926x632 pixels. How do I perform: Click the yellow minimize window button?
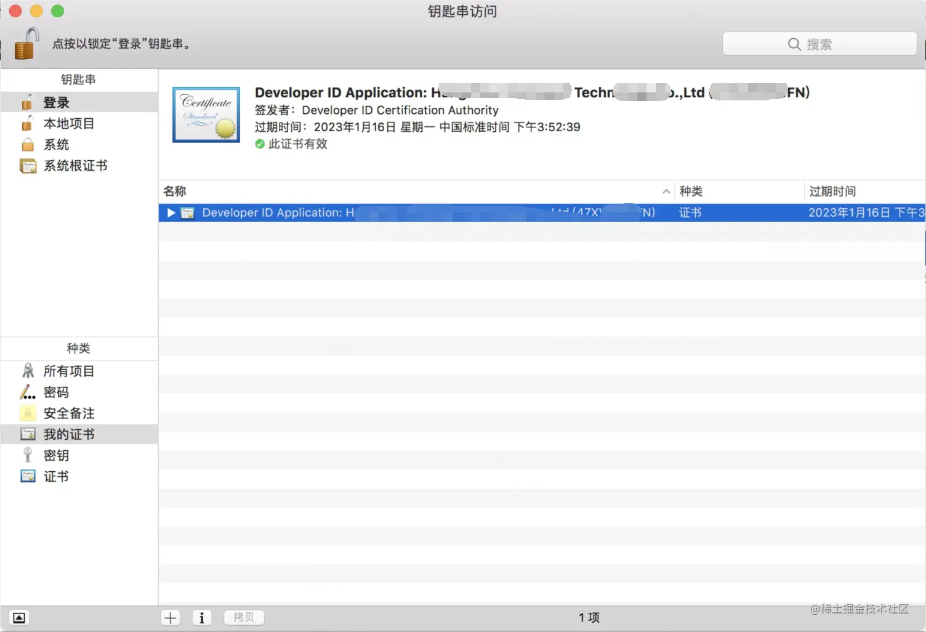click(x=36, y=11)
